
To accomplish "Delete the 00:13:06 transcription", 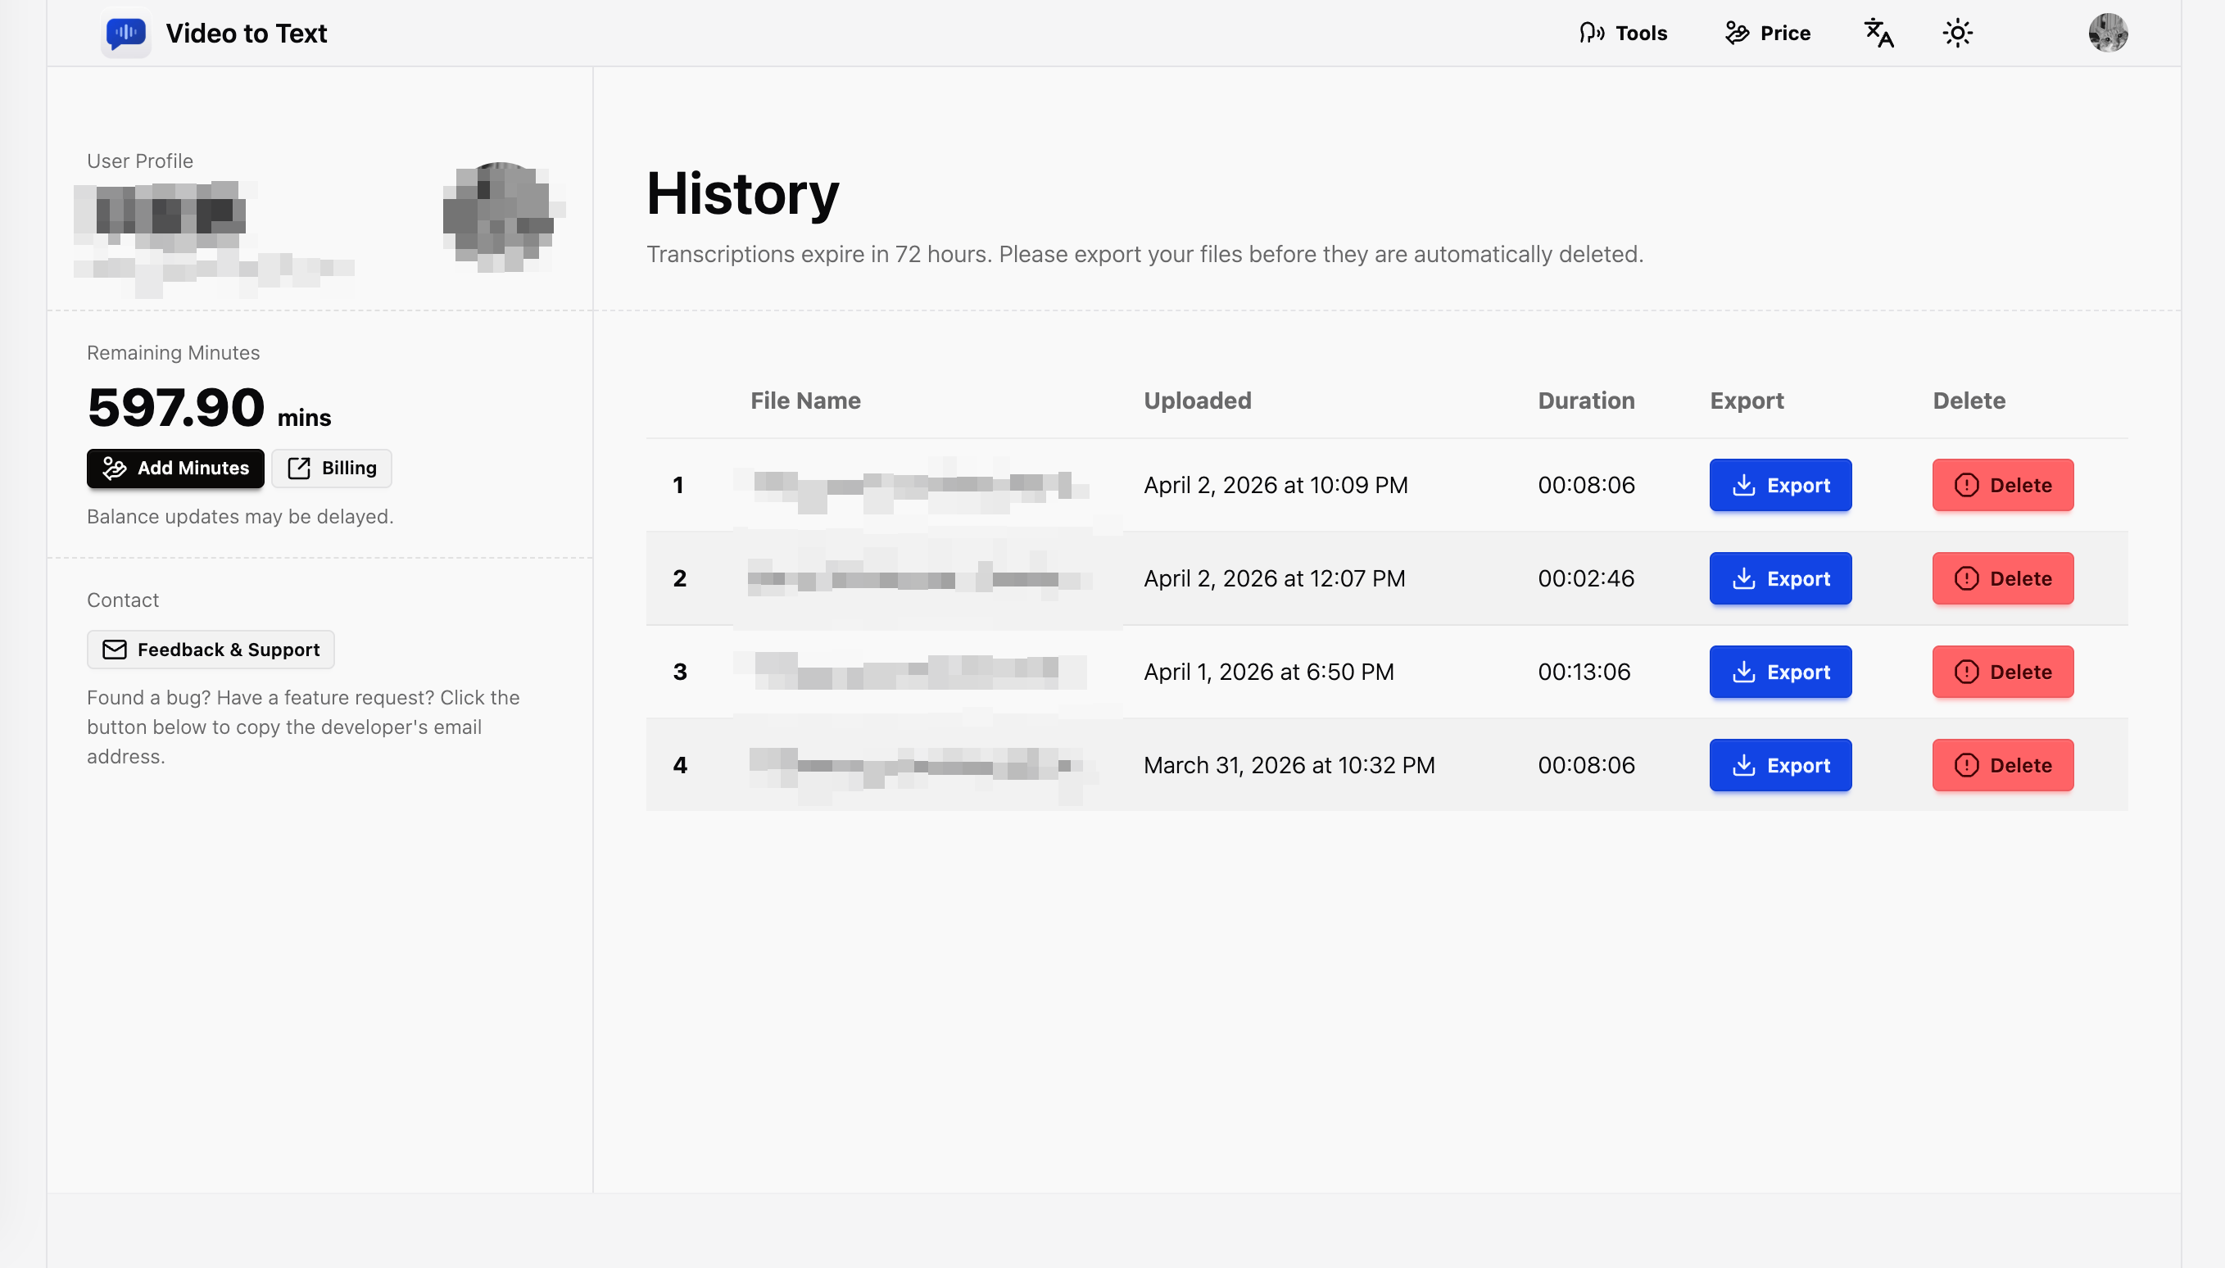I will click(x=2002, y=672).
